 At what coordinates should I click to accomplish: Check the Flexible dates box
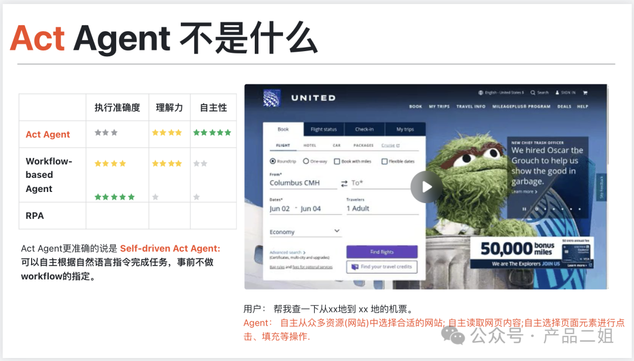[384, 161]
